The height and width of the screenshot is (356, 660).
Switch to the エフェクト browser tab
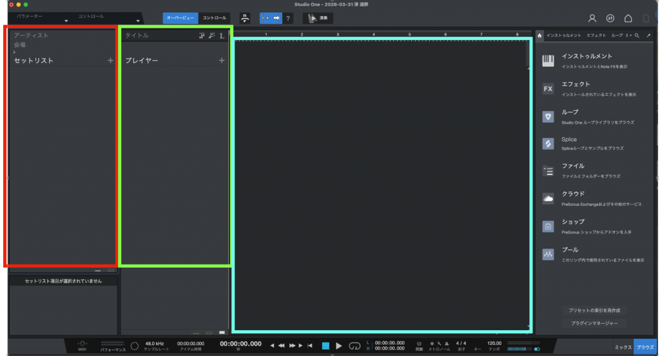click(x=596, y=35)
